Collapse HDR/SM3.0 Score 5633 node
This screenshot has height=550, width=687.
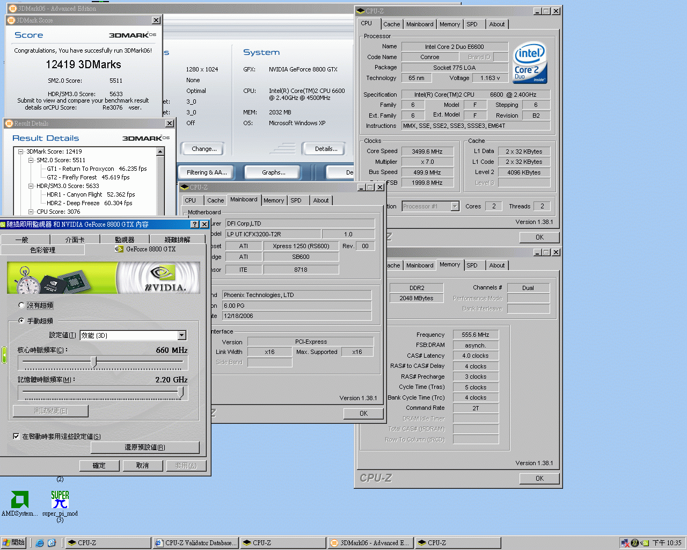pyautogui.click(x=31, y=186)
